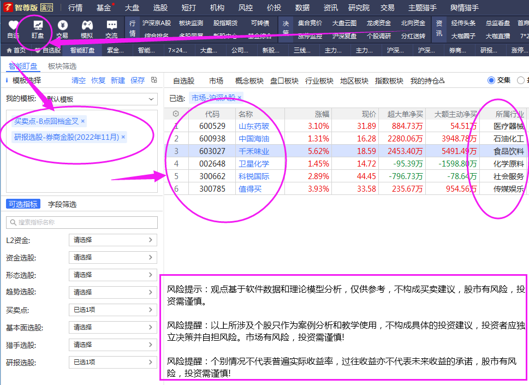Open 北向资金 in the decision toolbar
Image resolution: width=529 pixels, height=385 pixels.
point(413,23)
